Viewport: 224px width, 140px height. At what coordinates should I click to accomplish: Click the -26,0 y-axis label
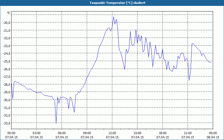click(x=7, y=69)
